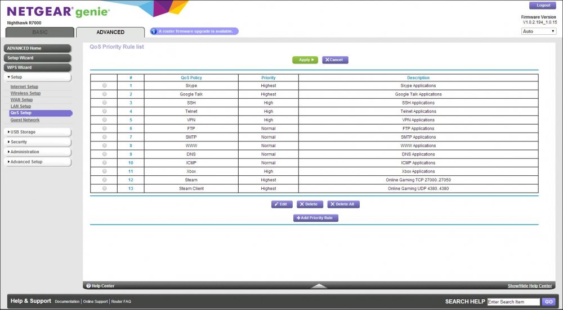
Task: Click the Search Help input field
Action: tap(513, 302)
